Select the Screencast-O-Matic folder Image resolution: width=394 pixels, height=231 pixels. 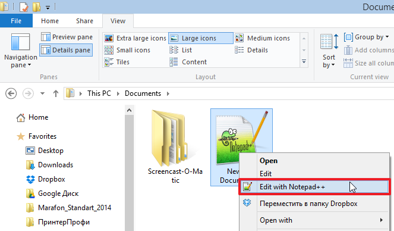tap(175, 146)
